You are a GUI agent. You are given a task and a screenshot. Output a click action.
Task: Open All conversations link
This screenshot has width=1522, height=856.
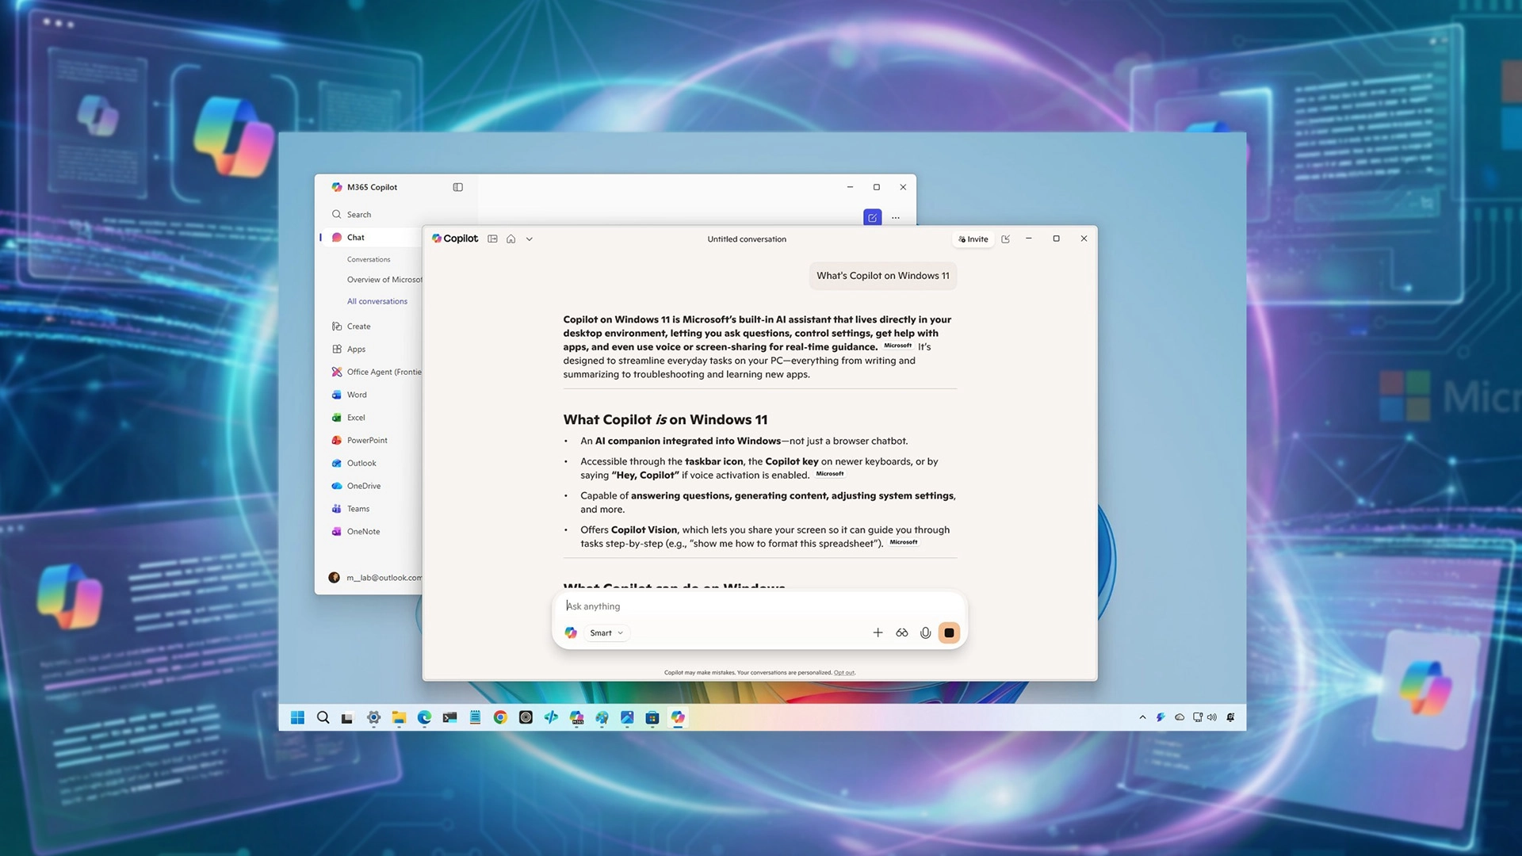(377, 301)
